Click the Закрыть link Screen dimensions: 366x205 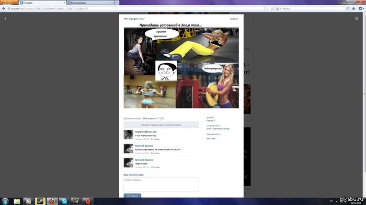pos(234,19)
